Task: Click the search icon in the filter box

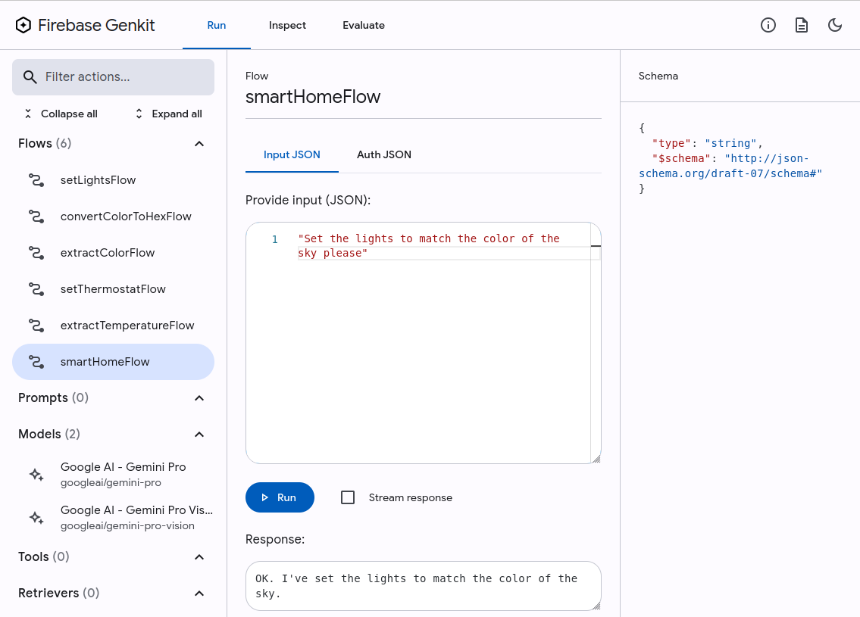Action: [30, 77]
